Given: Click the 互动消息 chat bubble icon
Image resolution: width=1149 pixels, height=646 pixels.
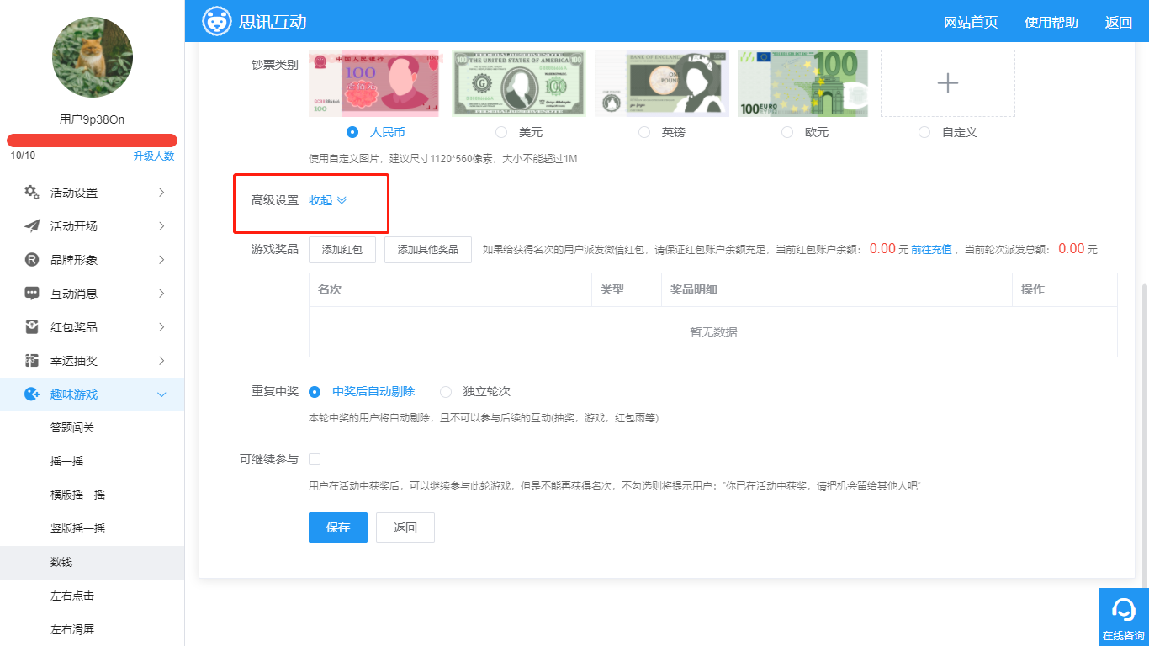Looking at the screenshot, I should [x=32, y=293].
